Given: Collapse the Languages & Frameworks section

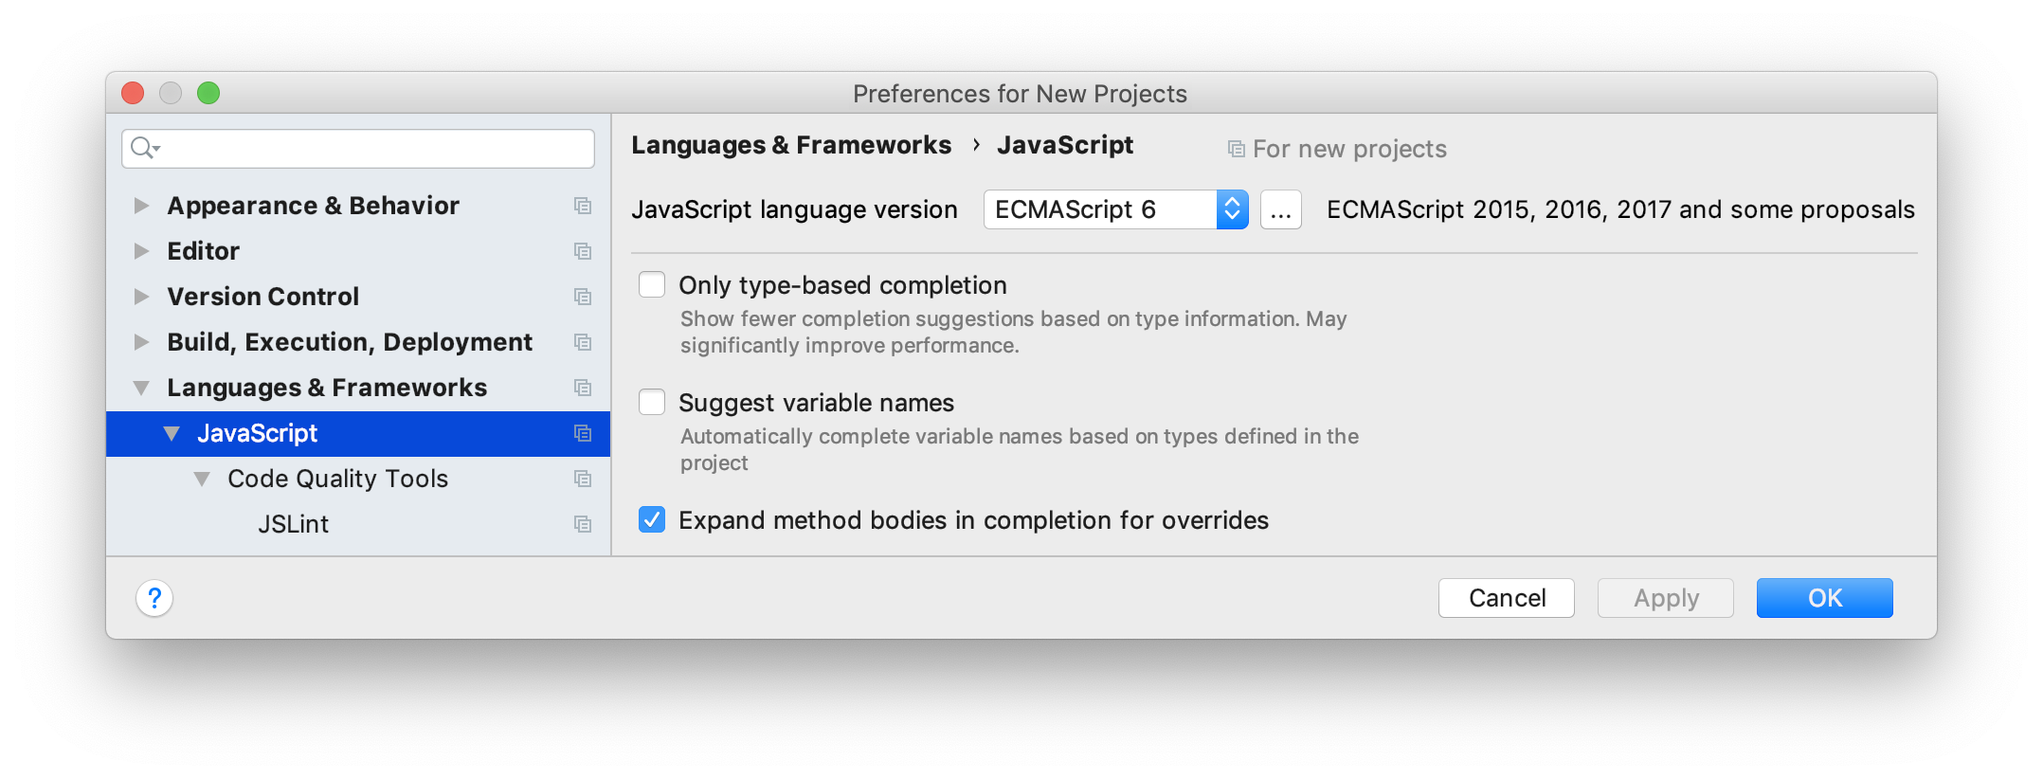Looking at the screenshot, I should coord(141,388).
